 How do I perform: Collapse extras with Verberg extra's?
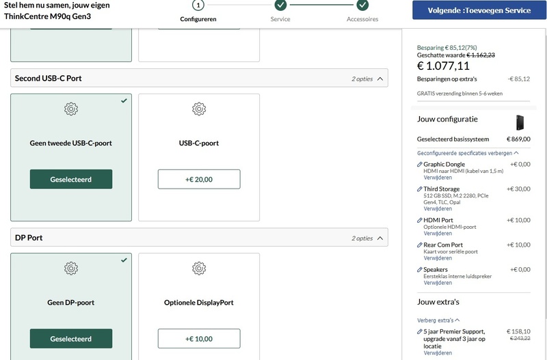tap(438, 320)
